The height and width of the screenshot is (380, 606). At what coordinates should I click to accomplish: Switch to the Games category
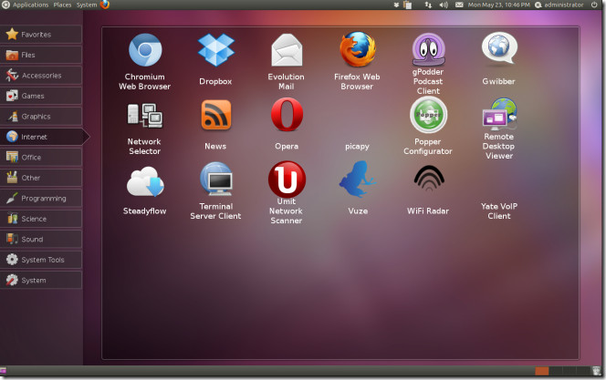(x=41, y=96)
